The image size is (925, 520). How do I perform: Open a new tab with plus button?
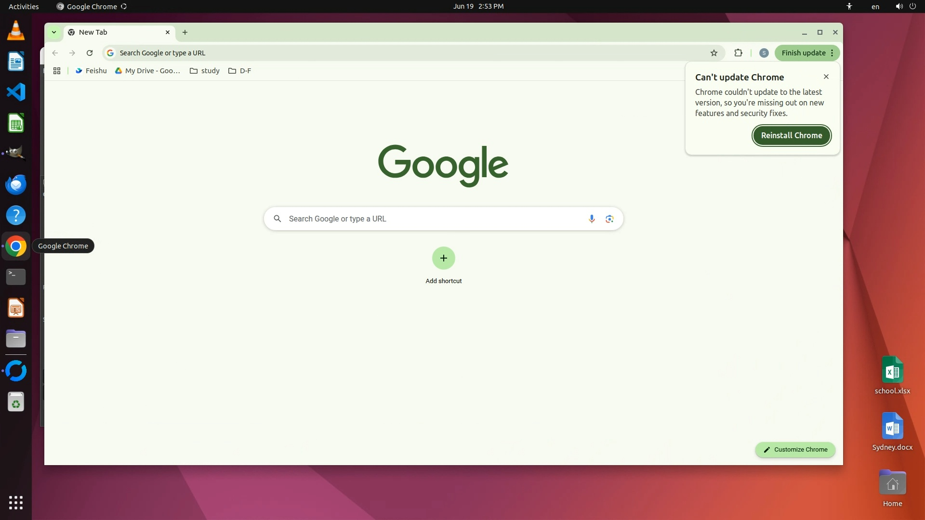point(185,32)
